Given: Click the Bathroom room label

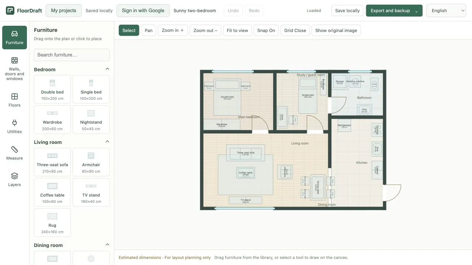Looking at the screenshot, I should [364, 98].
